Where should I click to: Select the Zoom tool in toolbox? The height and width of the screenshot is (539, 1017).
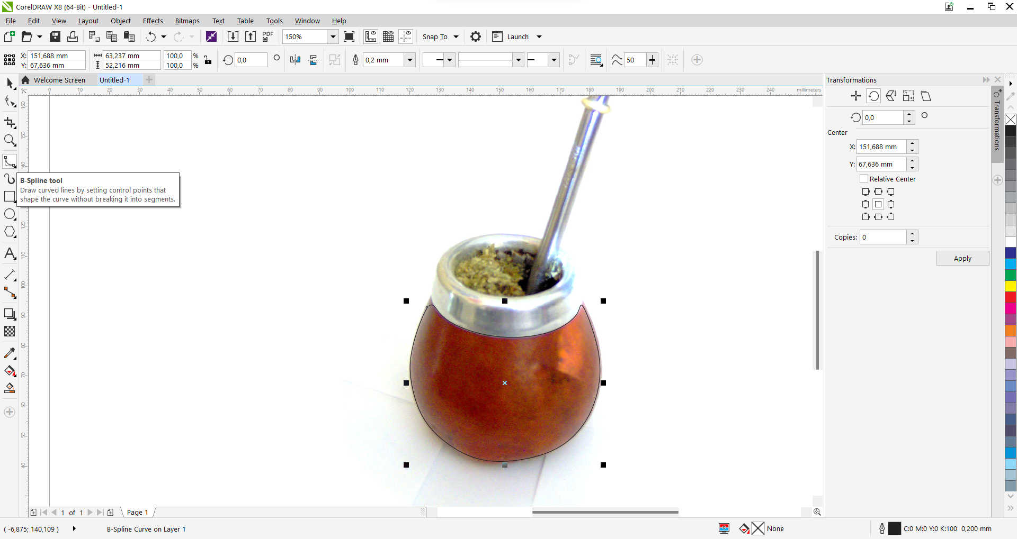[x=10, y=140]
